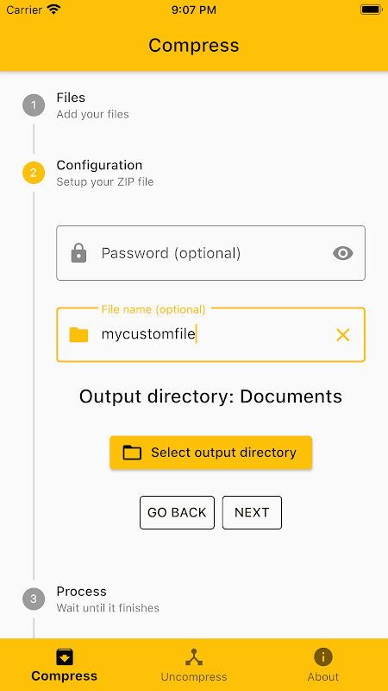Screen dimensions: 388x691
Task: Go back to previous step
Action: (177, 512)
